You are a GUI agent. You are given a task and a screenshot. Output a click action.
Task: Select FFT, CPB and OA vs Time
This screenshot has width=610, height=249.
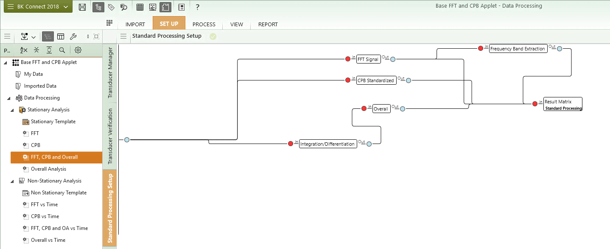point(59,228)
